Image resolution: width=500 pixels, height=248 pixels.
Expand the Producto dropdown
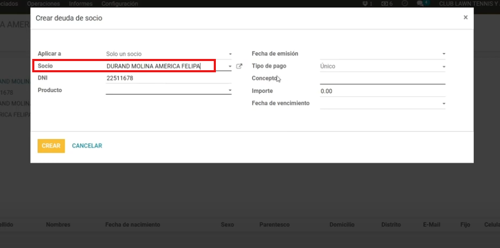click(230, 91)
